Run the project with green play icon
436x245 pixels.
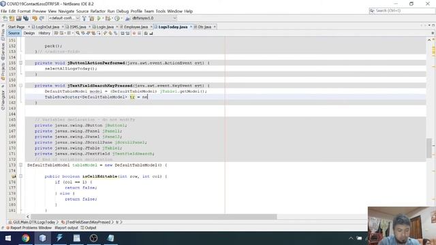[x=99, y=18]
